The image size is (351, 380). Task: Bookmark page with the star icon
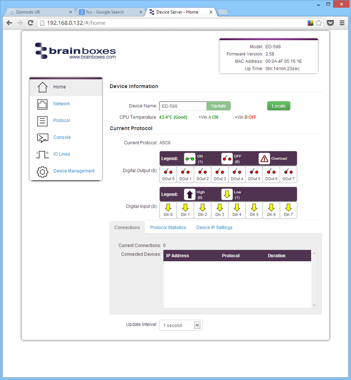[x=319, y=23]
